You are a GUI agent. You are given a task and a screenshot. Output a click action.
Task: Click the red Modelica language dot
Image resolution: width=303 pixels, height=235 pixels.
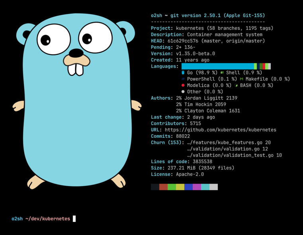(183, 85)
